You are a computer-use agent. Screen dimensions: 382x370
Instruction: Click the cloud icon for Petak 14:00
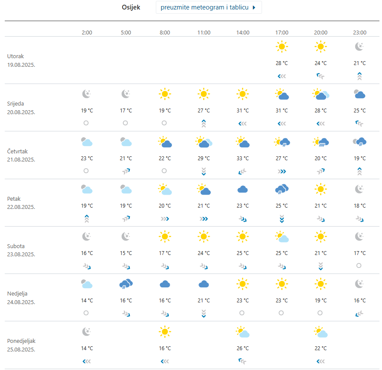tap(243, 189)
